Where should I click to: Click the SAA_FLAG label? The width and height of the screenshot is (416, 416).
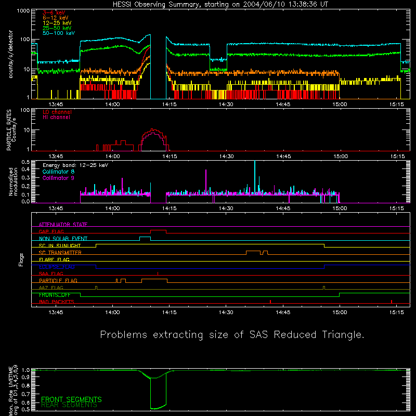pyautogui.click(x=51, y=274)
